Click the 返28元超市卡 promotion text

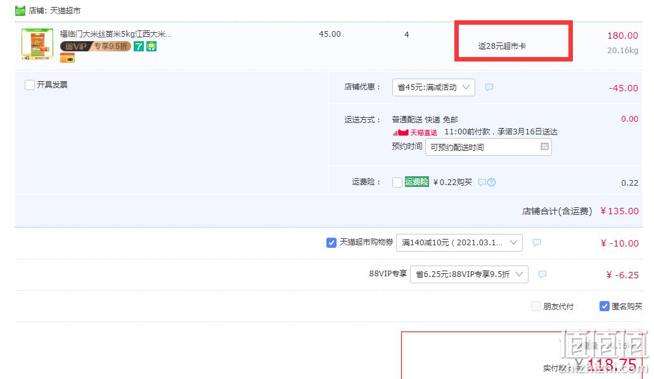tap(502, 46)
